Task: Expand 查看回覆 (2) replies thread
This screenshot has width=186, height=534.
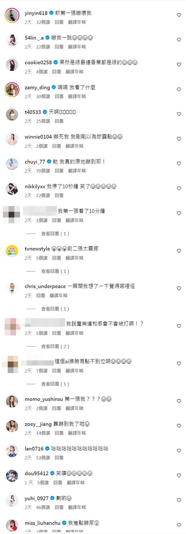Action: tap(55, 346)
